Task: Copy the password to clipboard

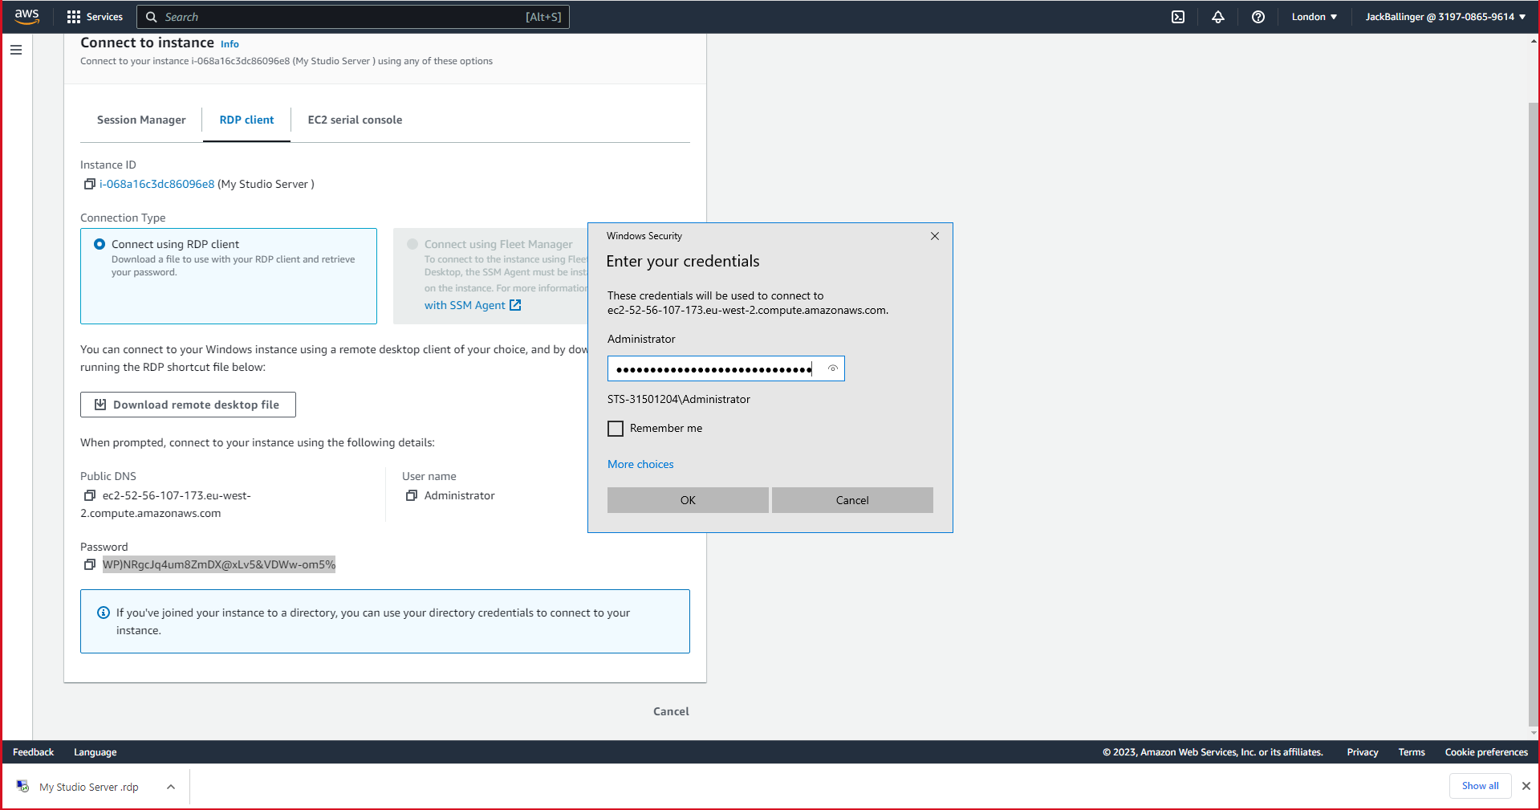Action: [x=90, y=565]
